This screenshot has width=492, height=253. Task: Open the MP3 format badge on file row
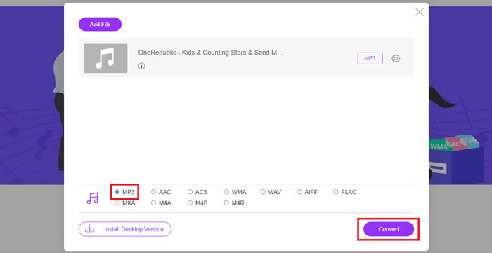[x=370, y=58]
